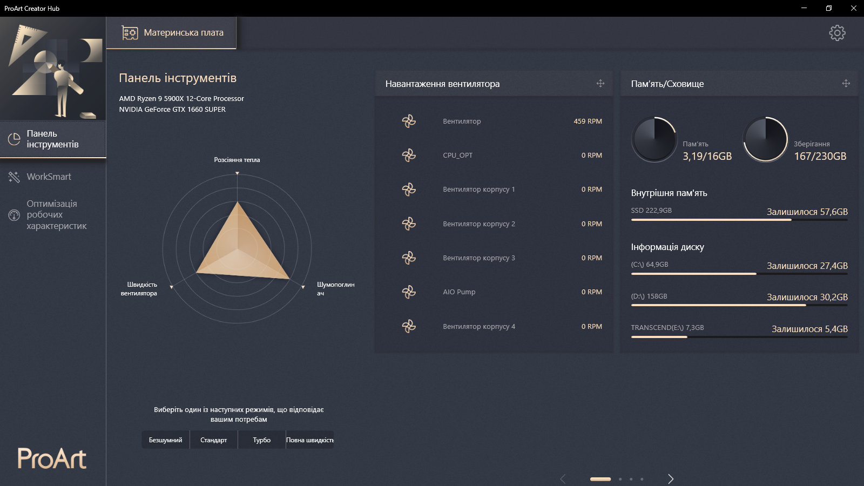
Task: Click the fan icon beside Вентилятор 459 RPM
Action: coord(409,122)
